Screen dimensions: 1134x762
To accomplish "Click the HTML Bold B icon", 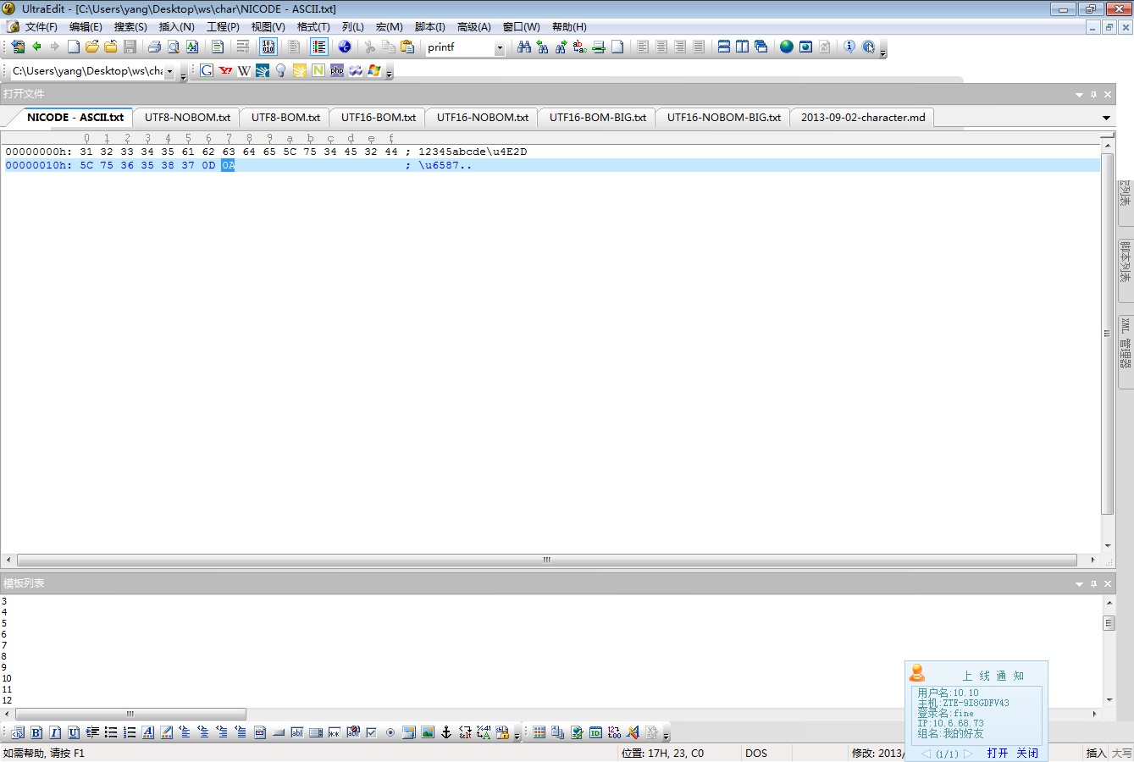I will point(36,732).
